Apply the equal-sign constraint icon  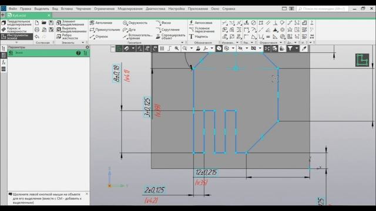(x=268, y=36)
